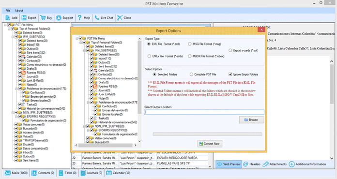Collapse EFORMS REGISTRY in dialog tree

pyautogui.click(x=88, y=130)
